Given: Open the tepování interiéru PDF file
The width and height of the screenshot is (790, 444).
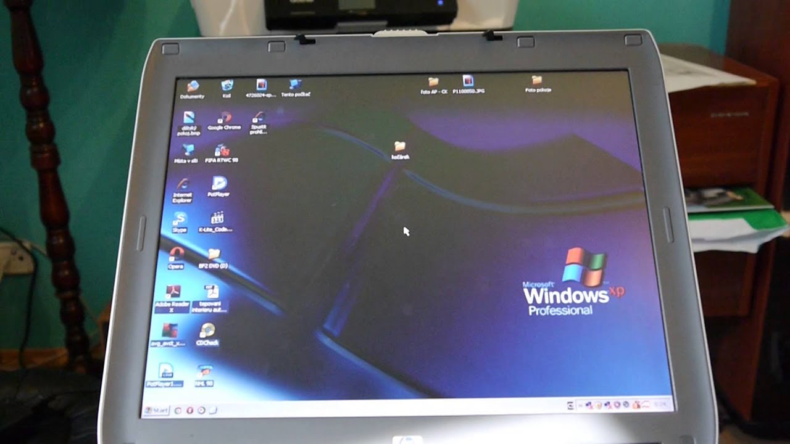Looking at the screenshot, I should pyautogui.click(x=210, y=298).
